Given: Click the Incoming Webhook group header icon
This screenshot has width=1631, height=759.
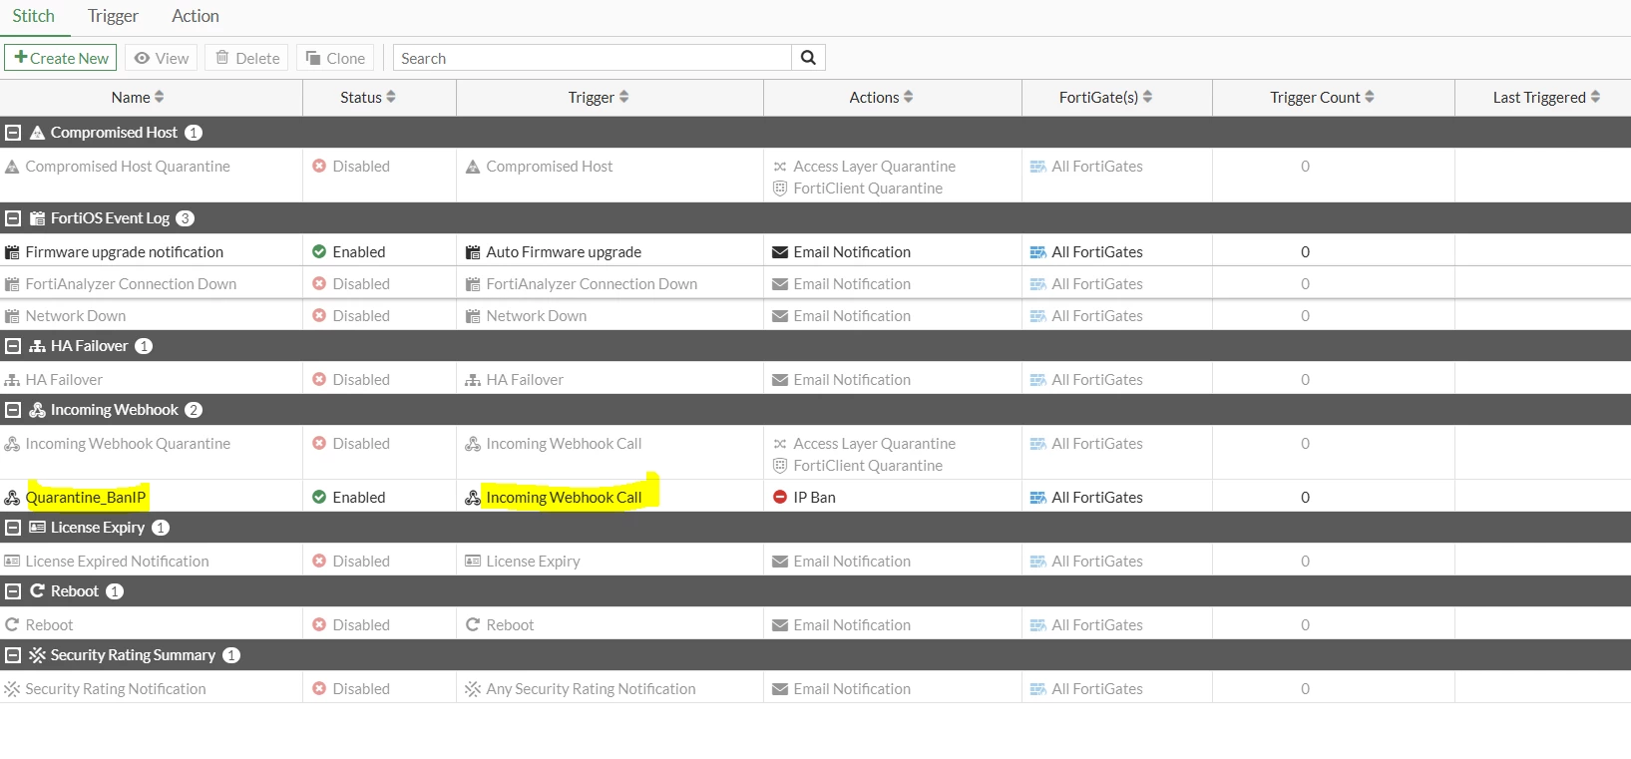Looking at the screenshot, I should click(x=38, y=410).
